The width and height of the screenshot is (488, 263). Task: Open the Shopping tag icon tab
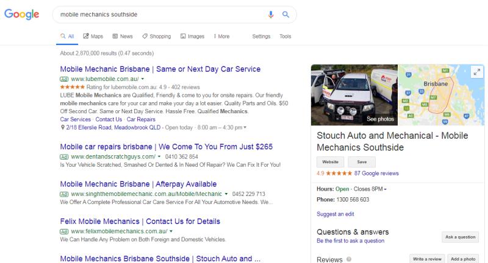[x=145, y=36]
